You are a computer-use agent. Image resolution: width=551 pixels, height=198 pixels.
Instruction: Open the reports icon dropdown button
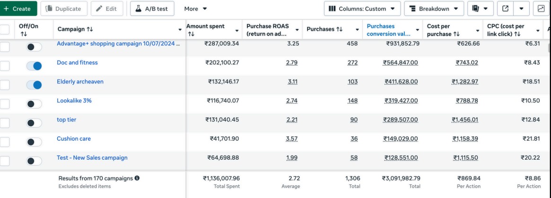[481, 9]
